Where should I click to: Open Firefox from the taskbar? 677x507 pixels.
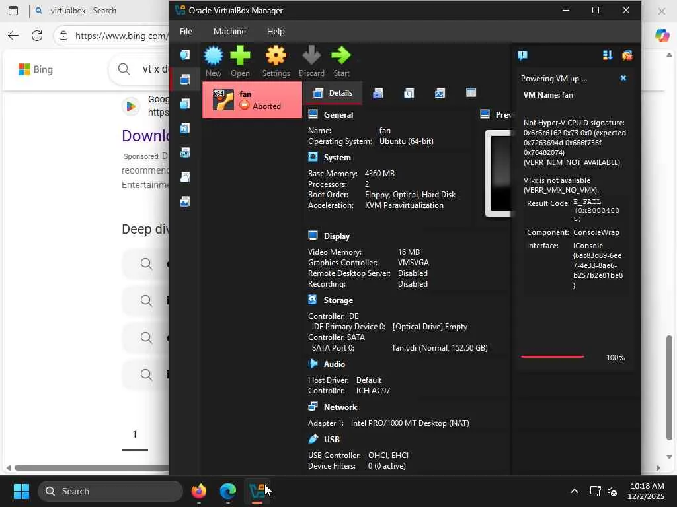pyautogui.click(x=199, y=491)
